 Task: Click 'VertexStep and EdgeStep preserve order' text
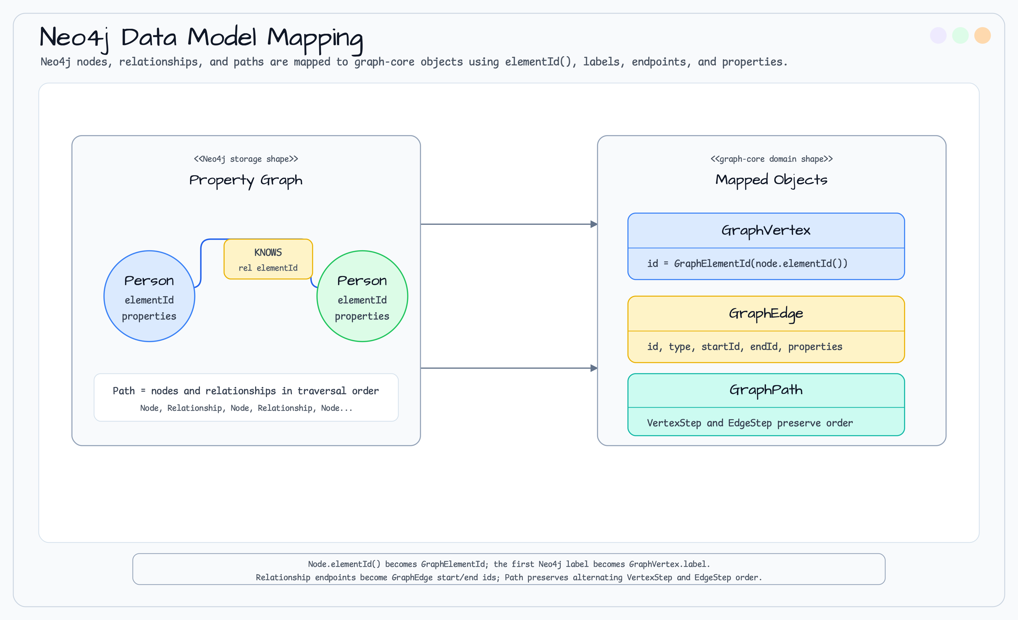750,423
